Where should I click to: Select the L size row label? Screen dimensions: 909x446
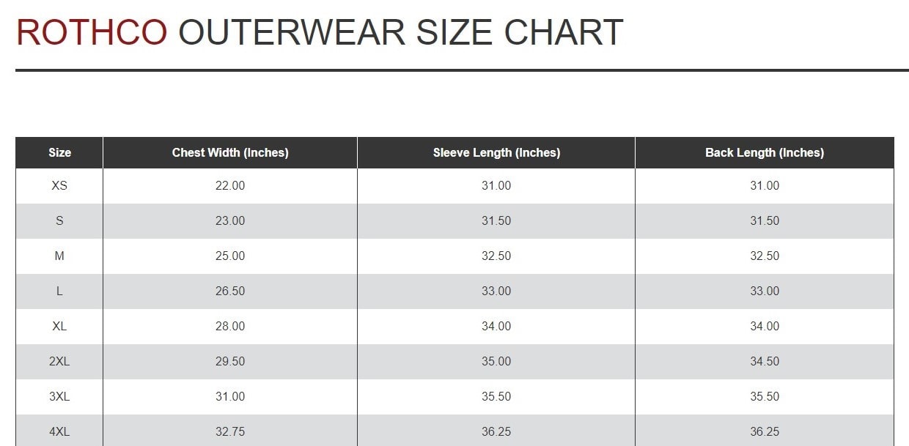tap(59, 291)
